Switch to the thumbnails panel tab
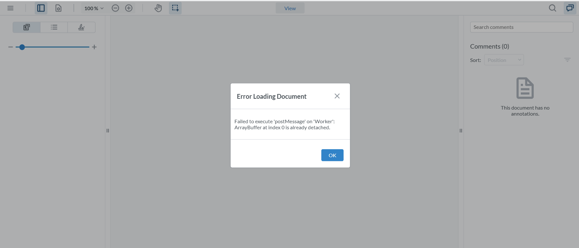 click(27, 27)
